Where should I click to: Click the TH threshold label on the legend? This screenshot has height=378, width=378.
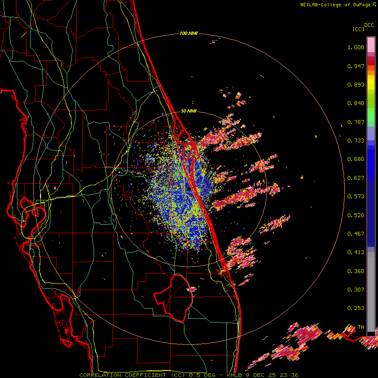[361, 327]
